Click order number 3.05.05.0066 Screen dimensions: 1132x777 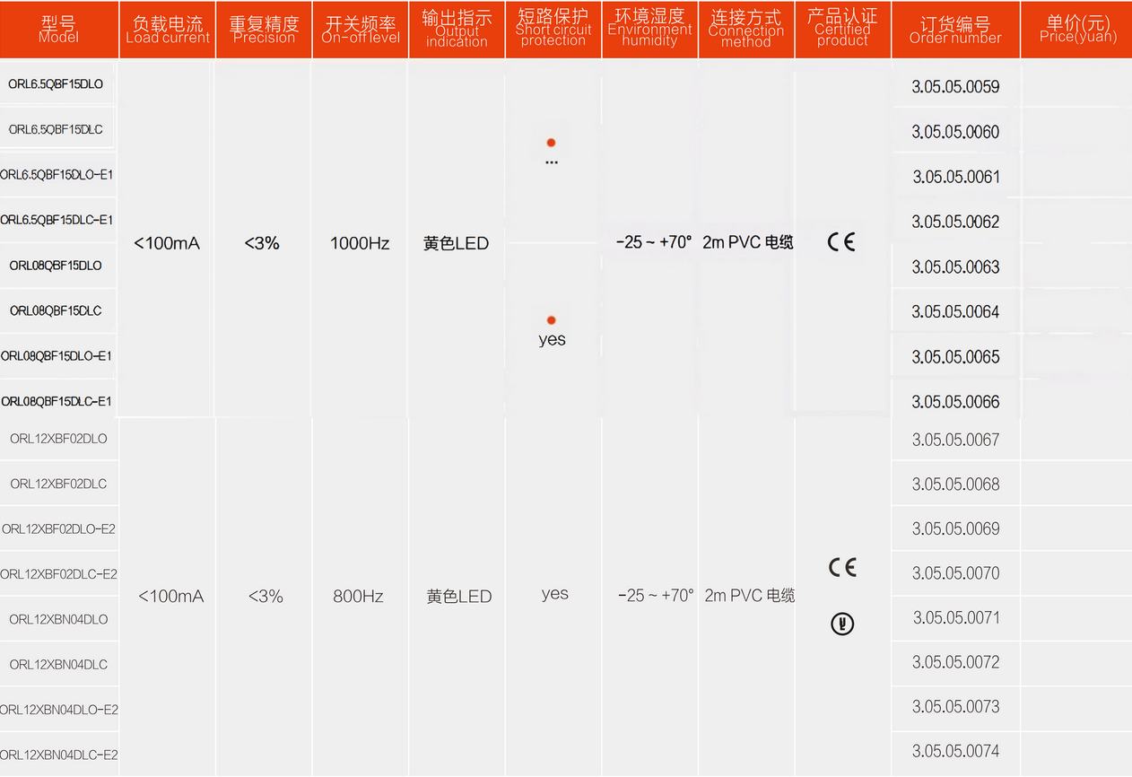(955, 402)
